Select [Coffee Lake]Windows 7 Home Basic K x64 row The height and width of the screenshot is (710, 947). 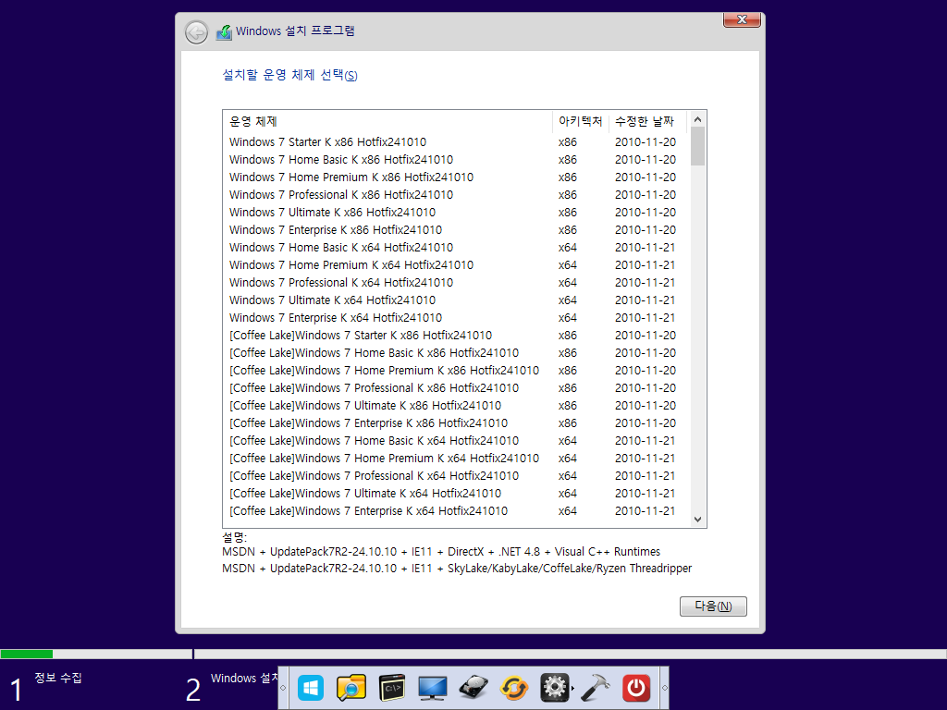tap(456, 440)
